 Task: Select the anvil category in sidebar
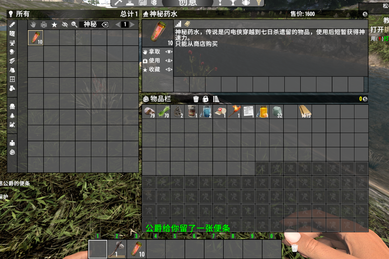pyautogui.click(x=12, y=43)
